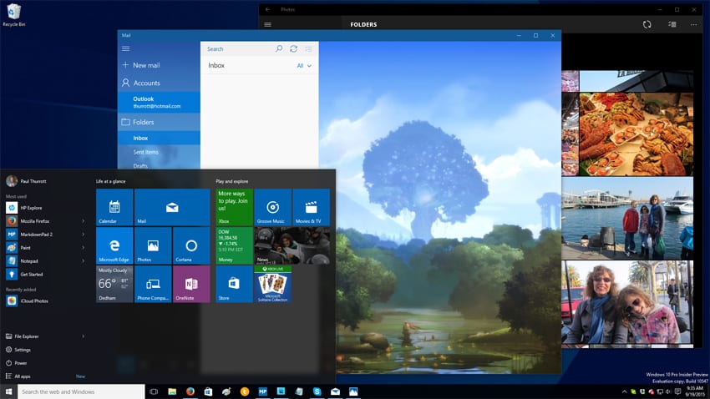
Task: Open the Recycle Bin desktop icon
Action: point(14,14)
